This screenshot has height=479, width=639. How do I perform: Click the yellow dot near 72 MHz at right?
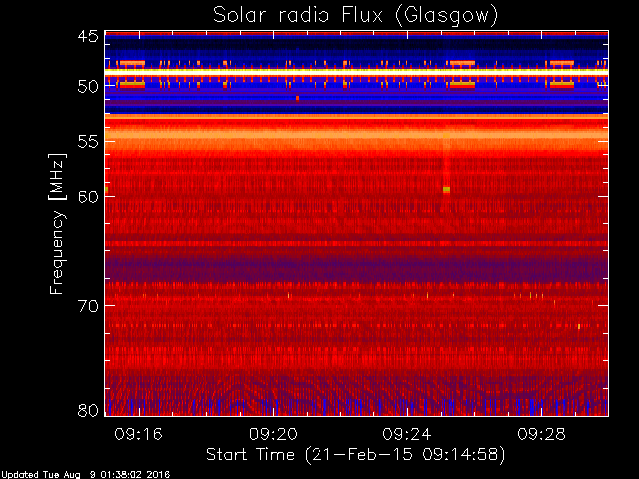click(579, 326)
